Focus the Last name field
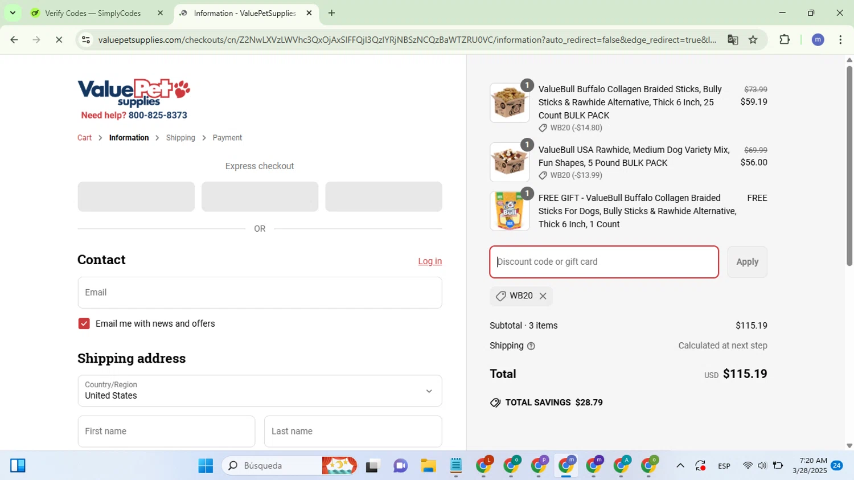 pyautogui.click(x=353, y=432)
